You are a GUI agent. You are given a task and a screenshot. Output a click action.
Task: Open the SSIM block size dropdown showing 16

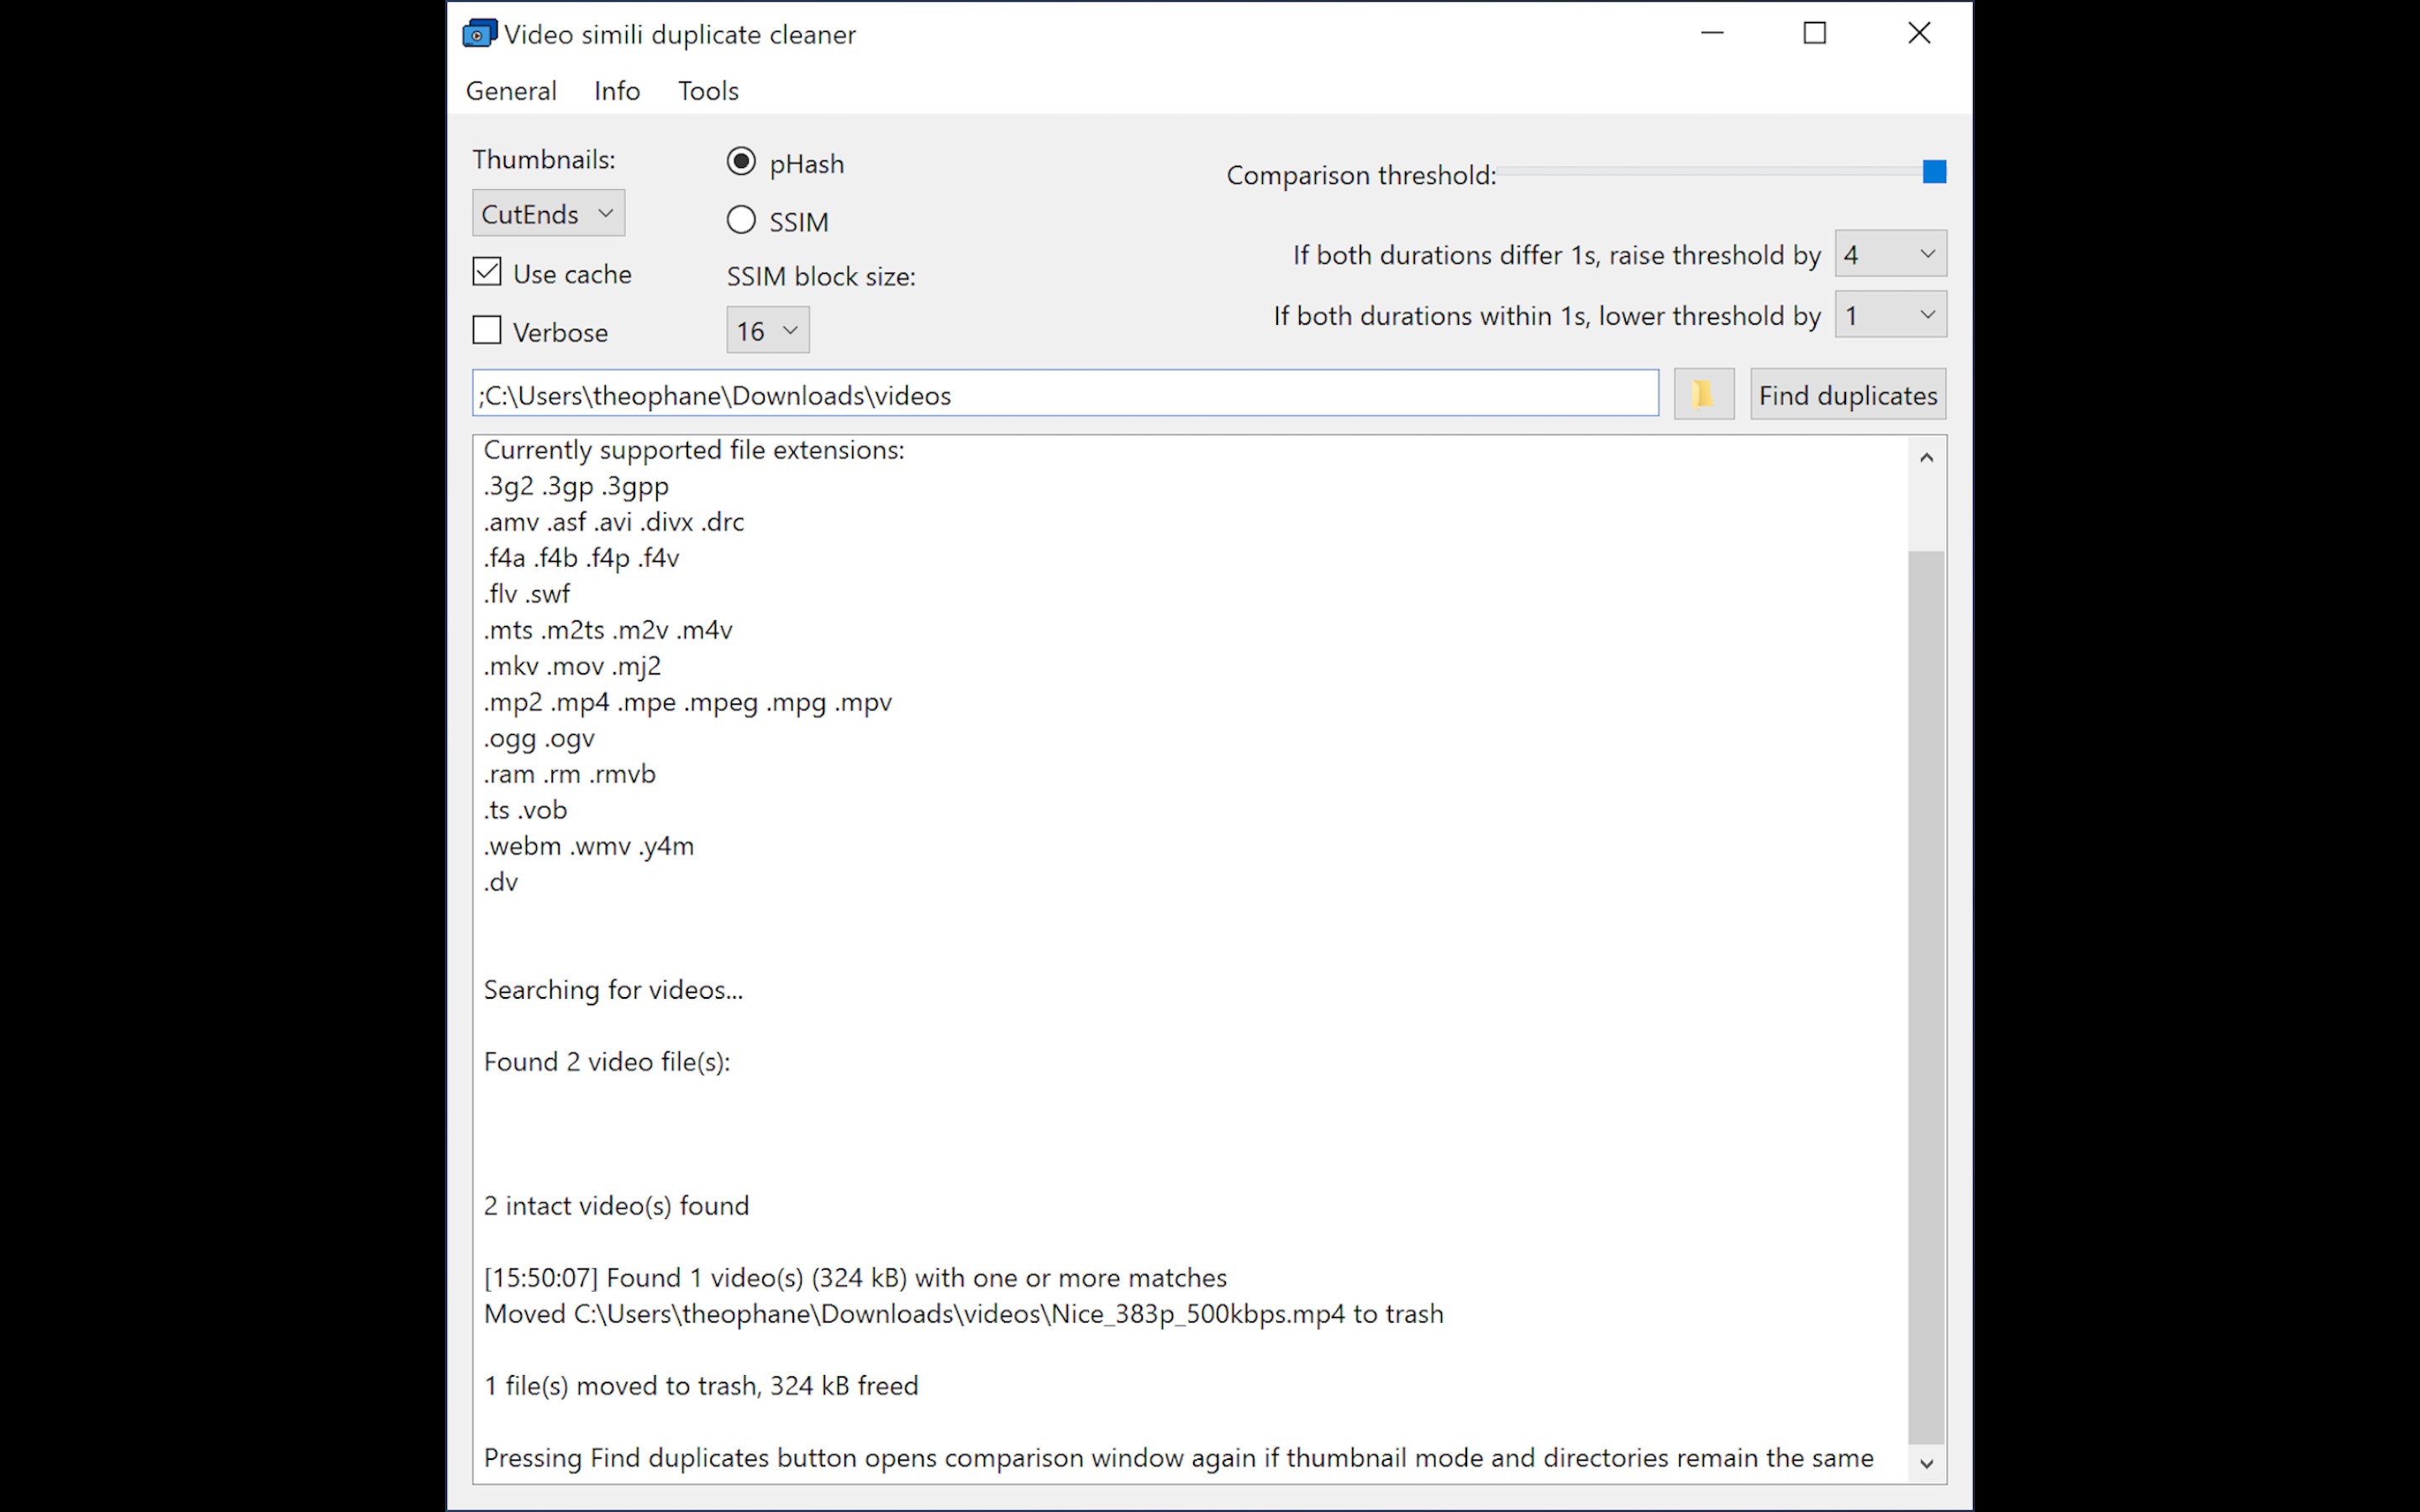point(766,330)
